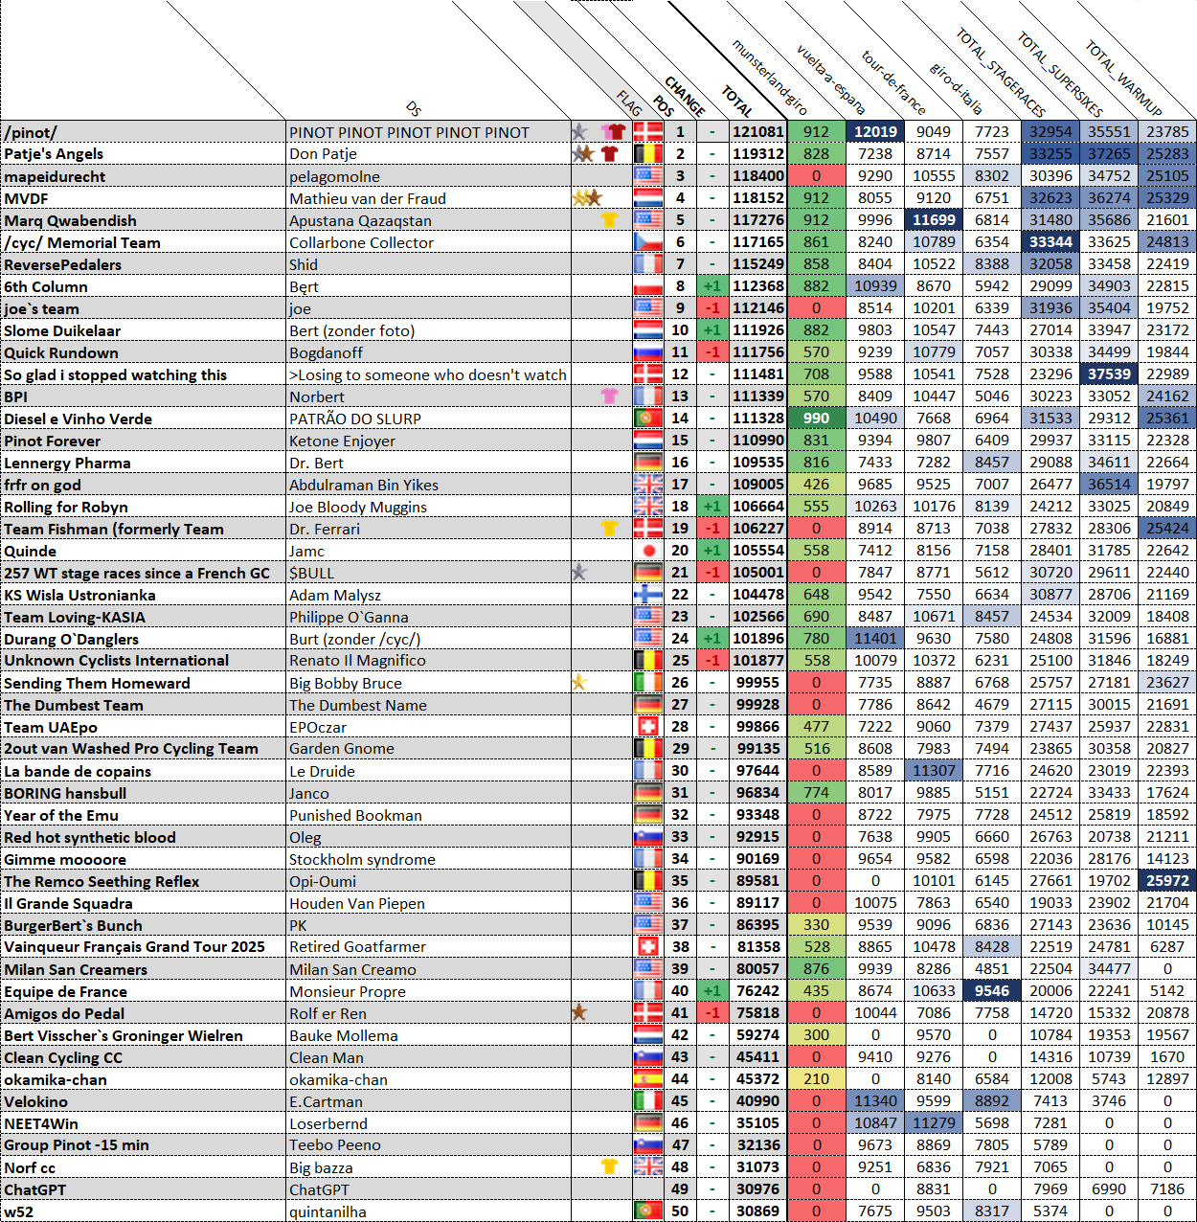Click the yellow star for Sending Them Homeward
The height and width of the screenshot is (1222, 1197).
pos(578,683)
